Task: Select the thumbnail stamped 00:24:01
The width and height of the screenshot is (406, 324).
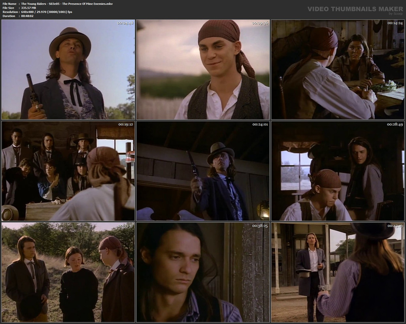Action: (203, 171)
